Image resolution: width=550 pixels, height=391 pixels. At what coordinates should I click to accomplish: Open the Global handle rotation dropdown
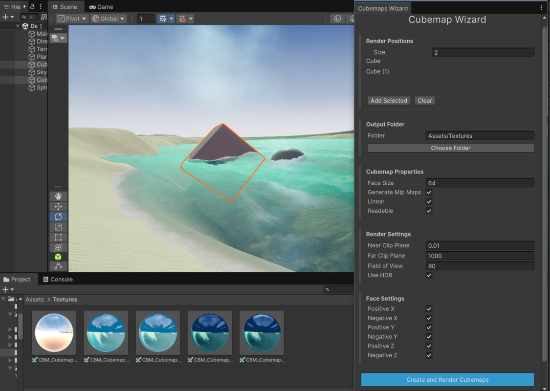point(108,19)
